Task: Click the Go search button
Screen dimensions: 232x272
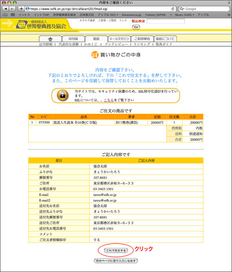Action: pos(136,27)
